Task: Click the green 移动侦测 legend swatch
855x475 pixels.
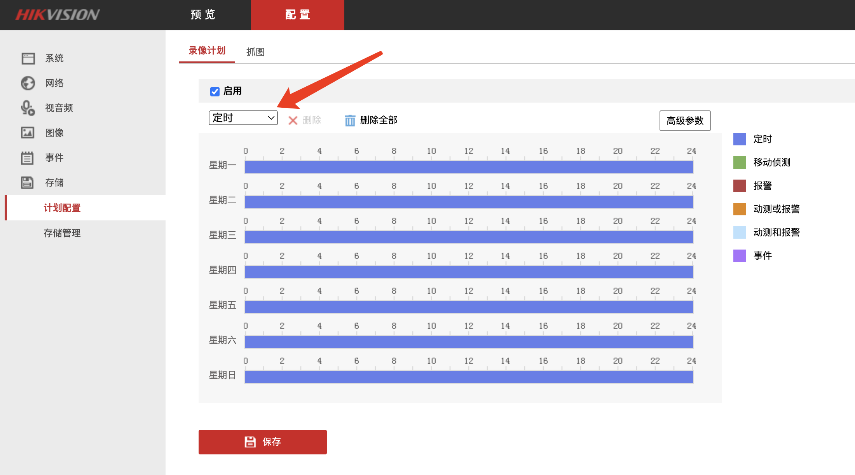Action: click(739, 162)
